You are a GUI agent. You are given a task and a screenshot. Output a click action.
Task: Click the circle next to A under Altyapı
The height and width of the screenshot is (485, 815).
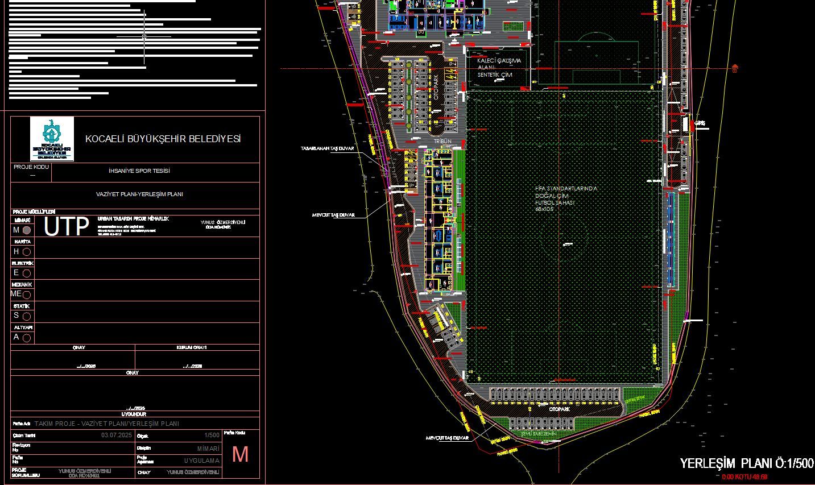27,338
